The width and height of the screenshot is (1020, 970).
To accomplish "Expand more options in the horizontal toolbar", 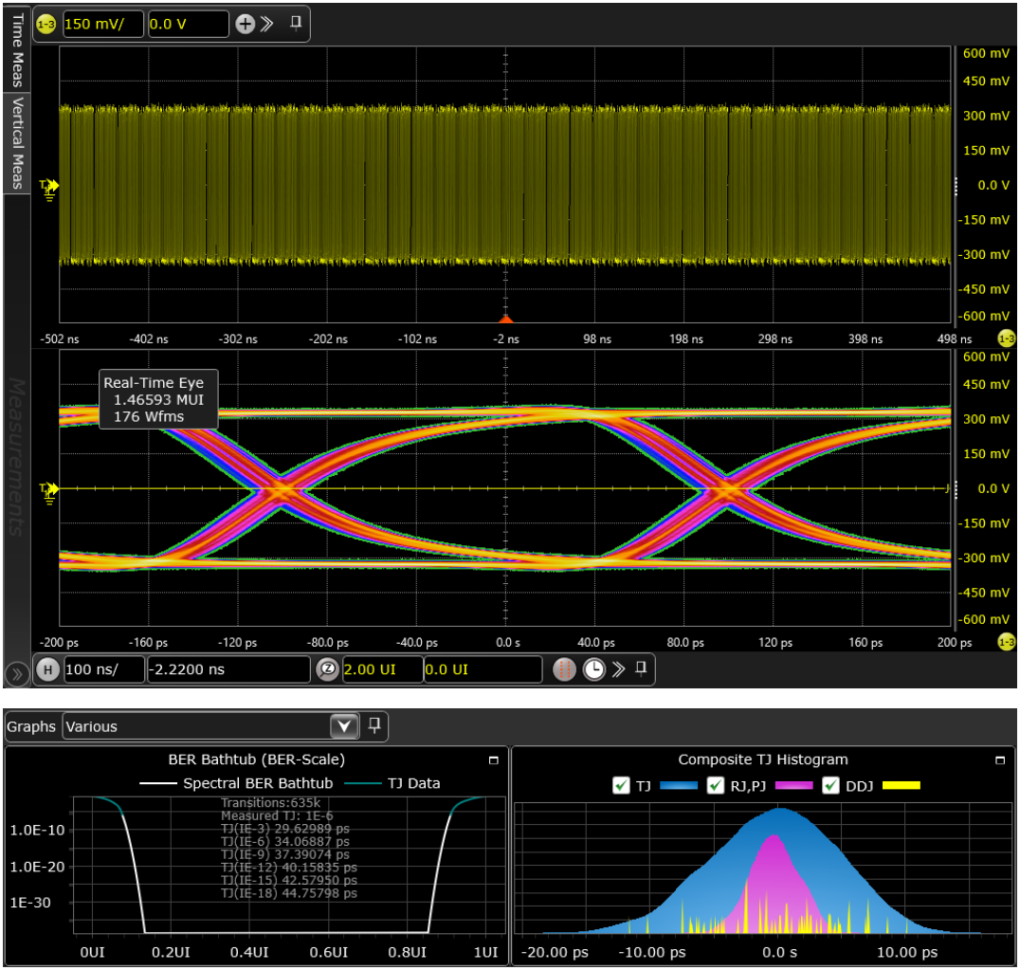I will click(x=618, y=669).
